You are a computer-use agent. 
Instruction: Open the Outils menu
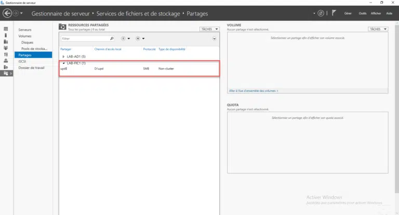(362, 13)
